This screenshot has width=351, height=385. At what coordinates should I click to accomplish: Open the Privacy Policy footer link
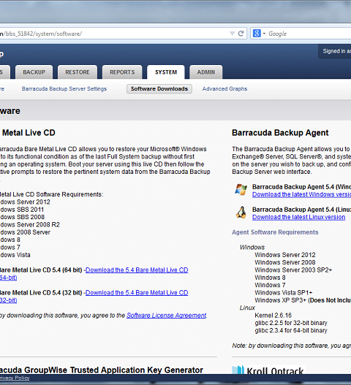(15, 378)
